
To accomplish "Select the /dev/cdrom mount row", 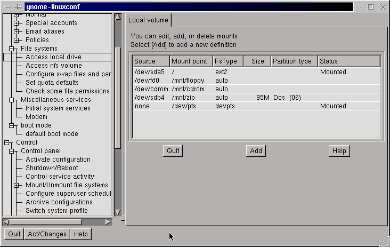I will [x=256, y=89].
